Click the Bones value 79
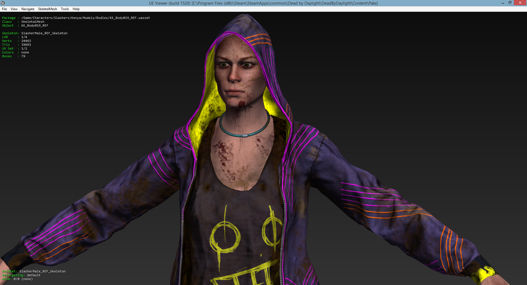527x285 pixels. click(x=23, y=56)
